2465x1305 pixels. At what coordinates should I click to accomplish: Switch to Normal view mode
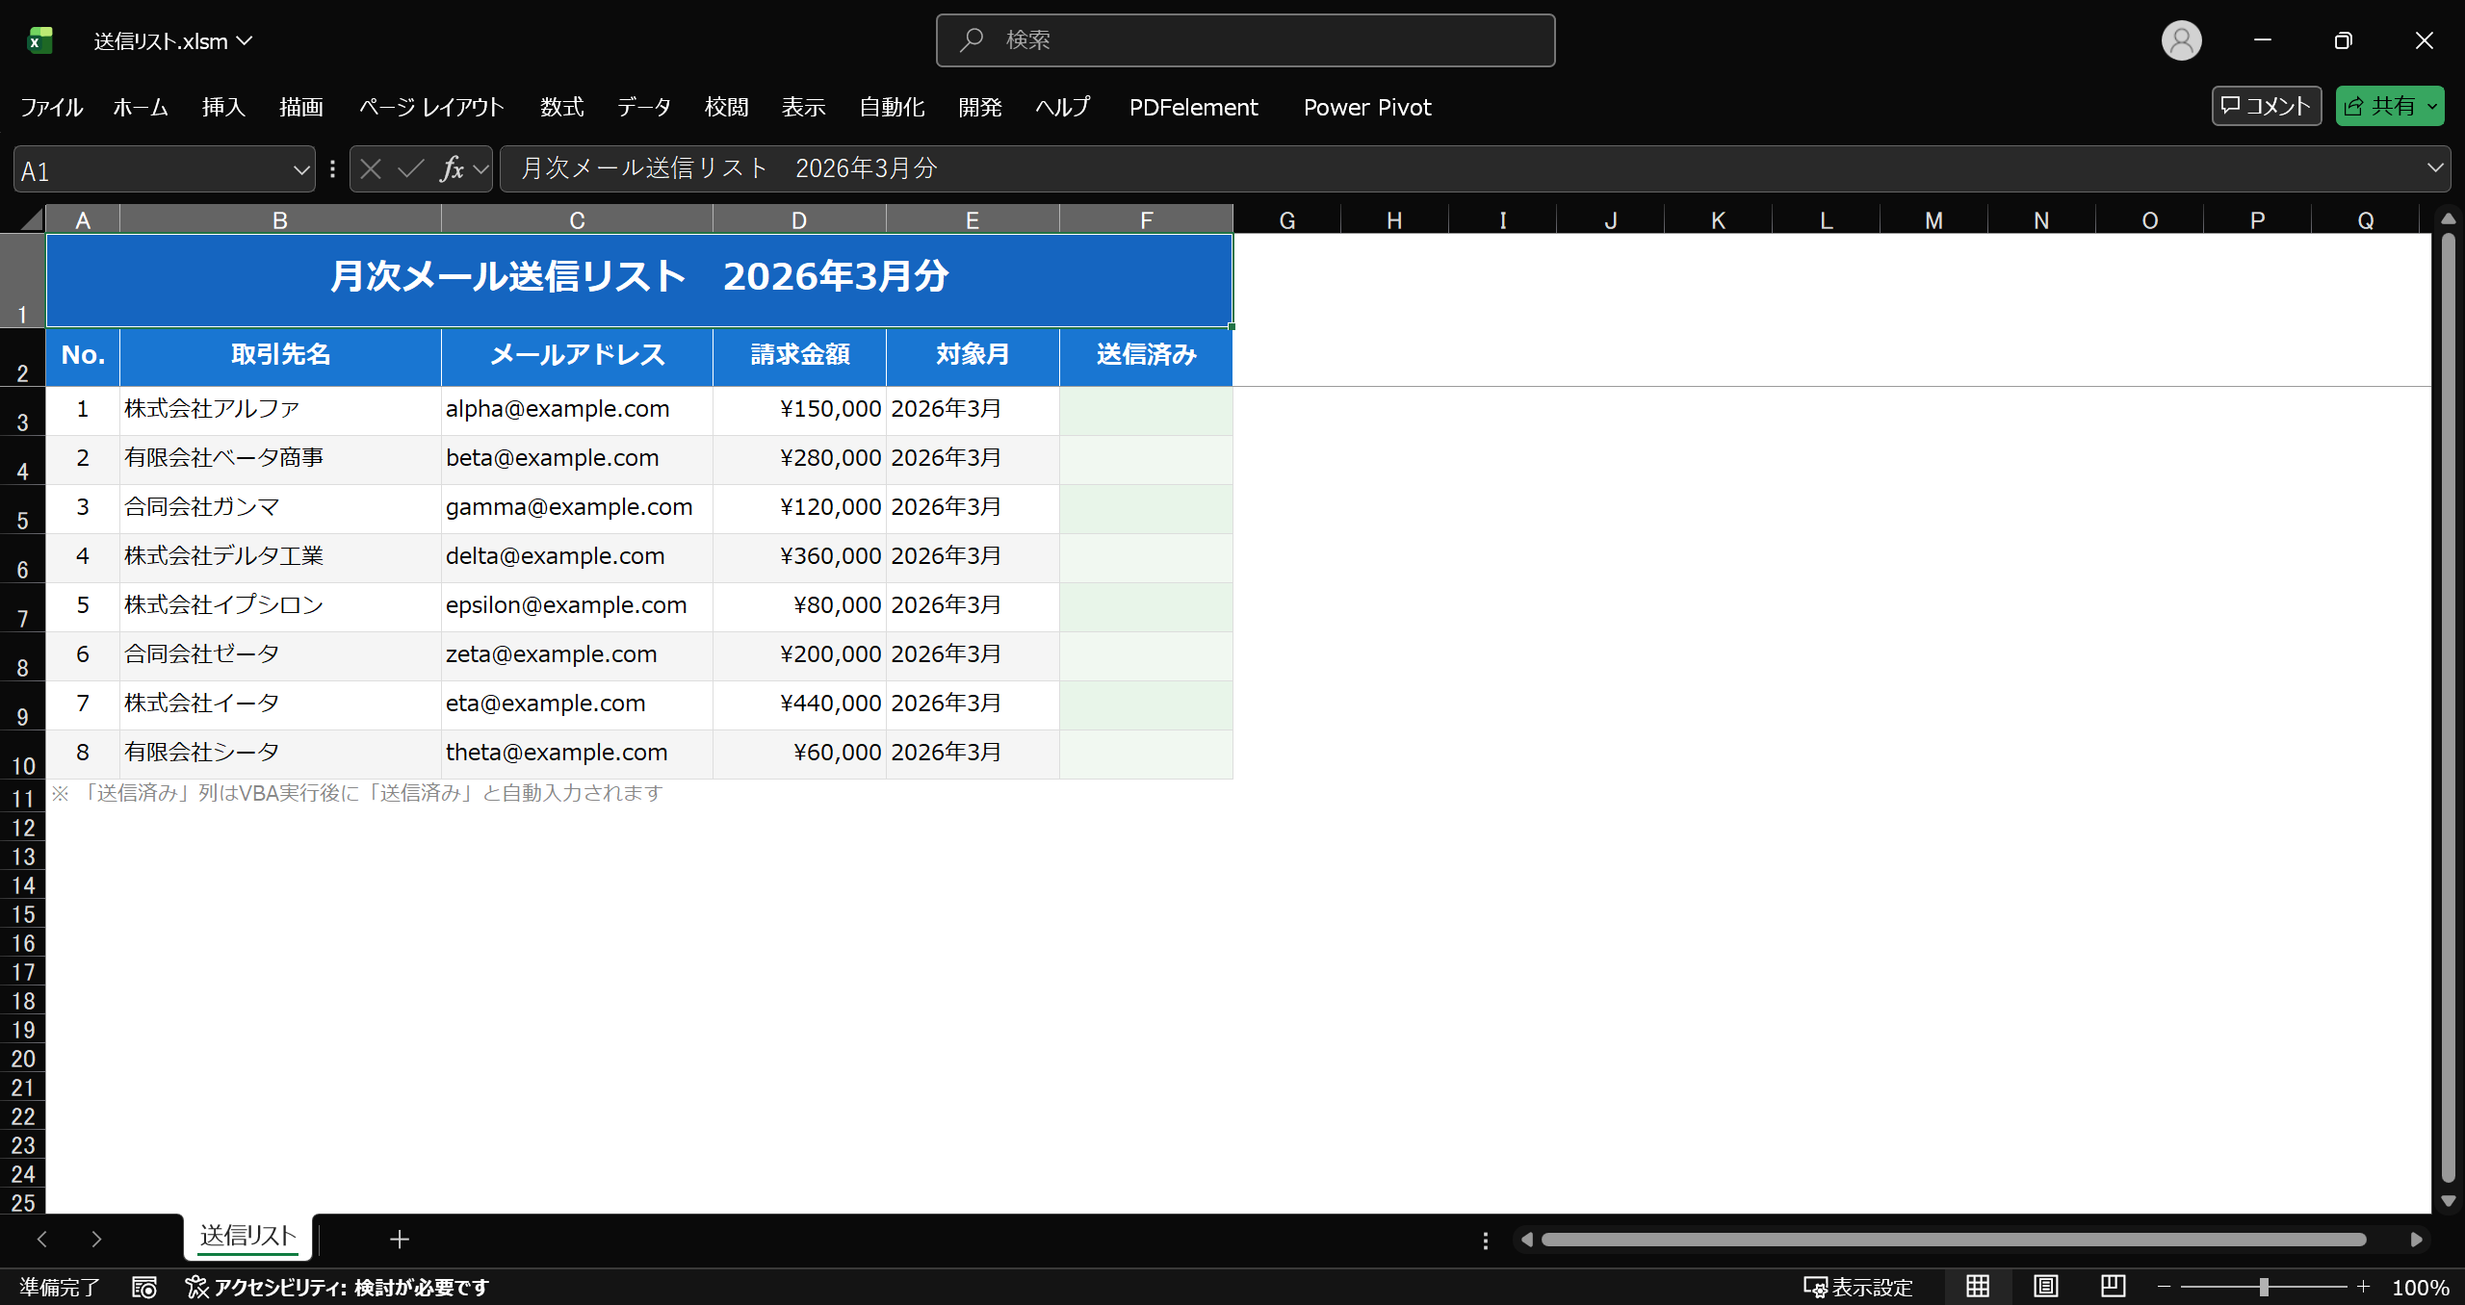[x=1978, y=1287]
